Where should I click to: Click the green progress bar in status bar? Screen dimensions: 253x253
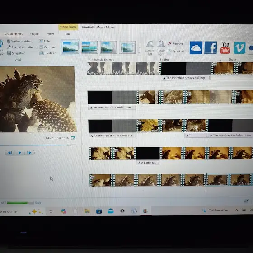[x=20, y=203]
